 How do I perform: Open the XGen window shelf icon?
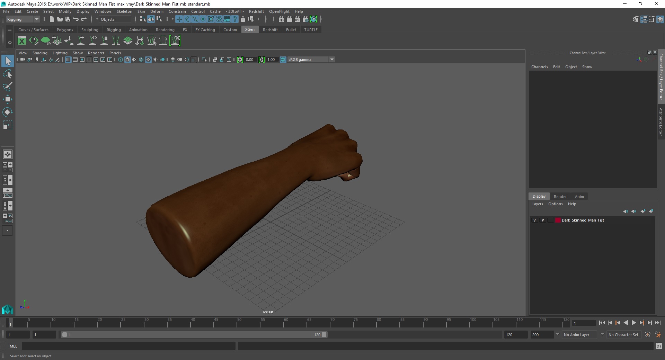click(22, 41)
